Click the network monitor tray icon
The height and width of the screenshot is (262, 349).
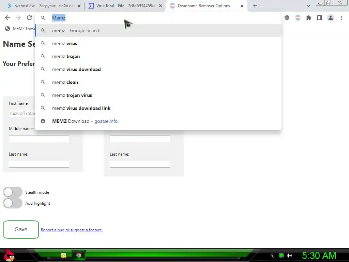(281, 256)
